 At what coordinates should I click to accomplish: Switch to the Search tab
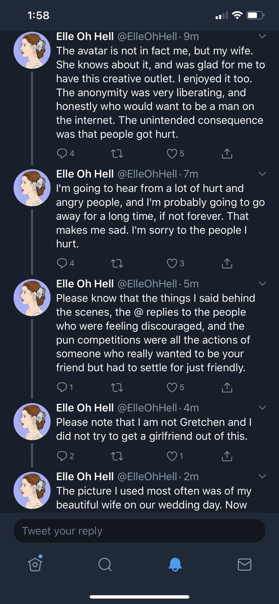(x=105, y=564)
